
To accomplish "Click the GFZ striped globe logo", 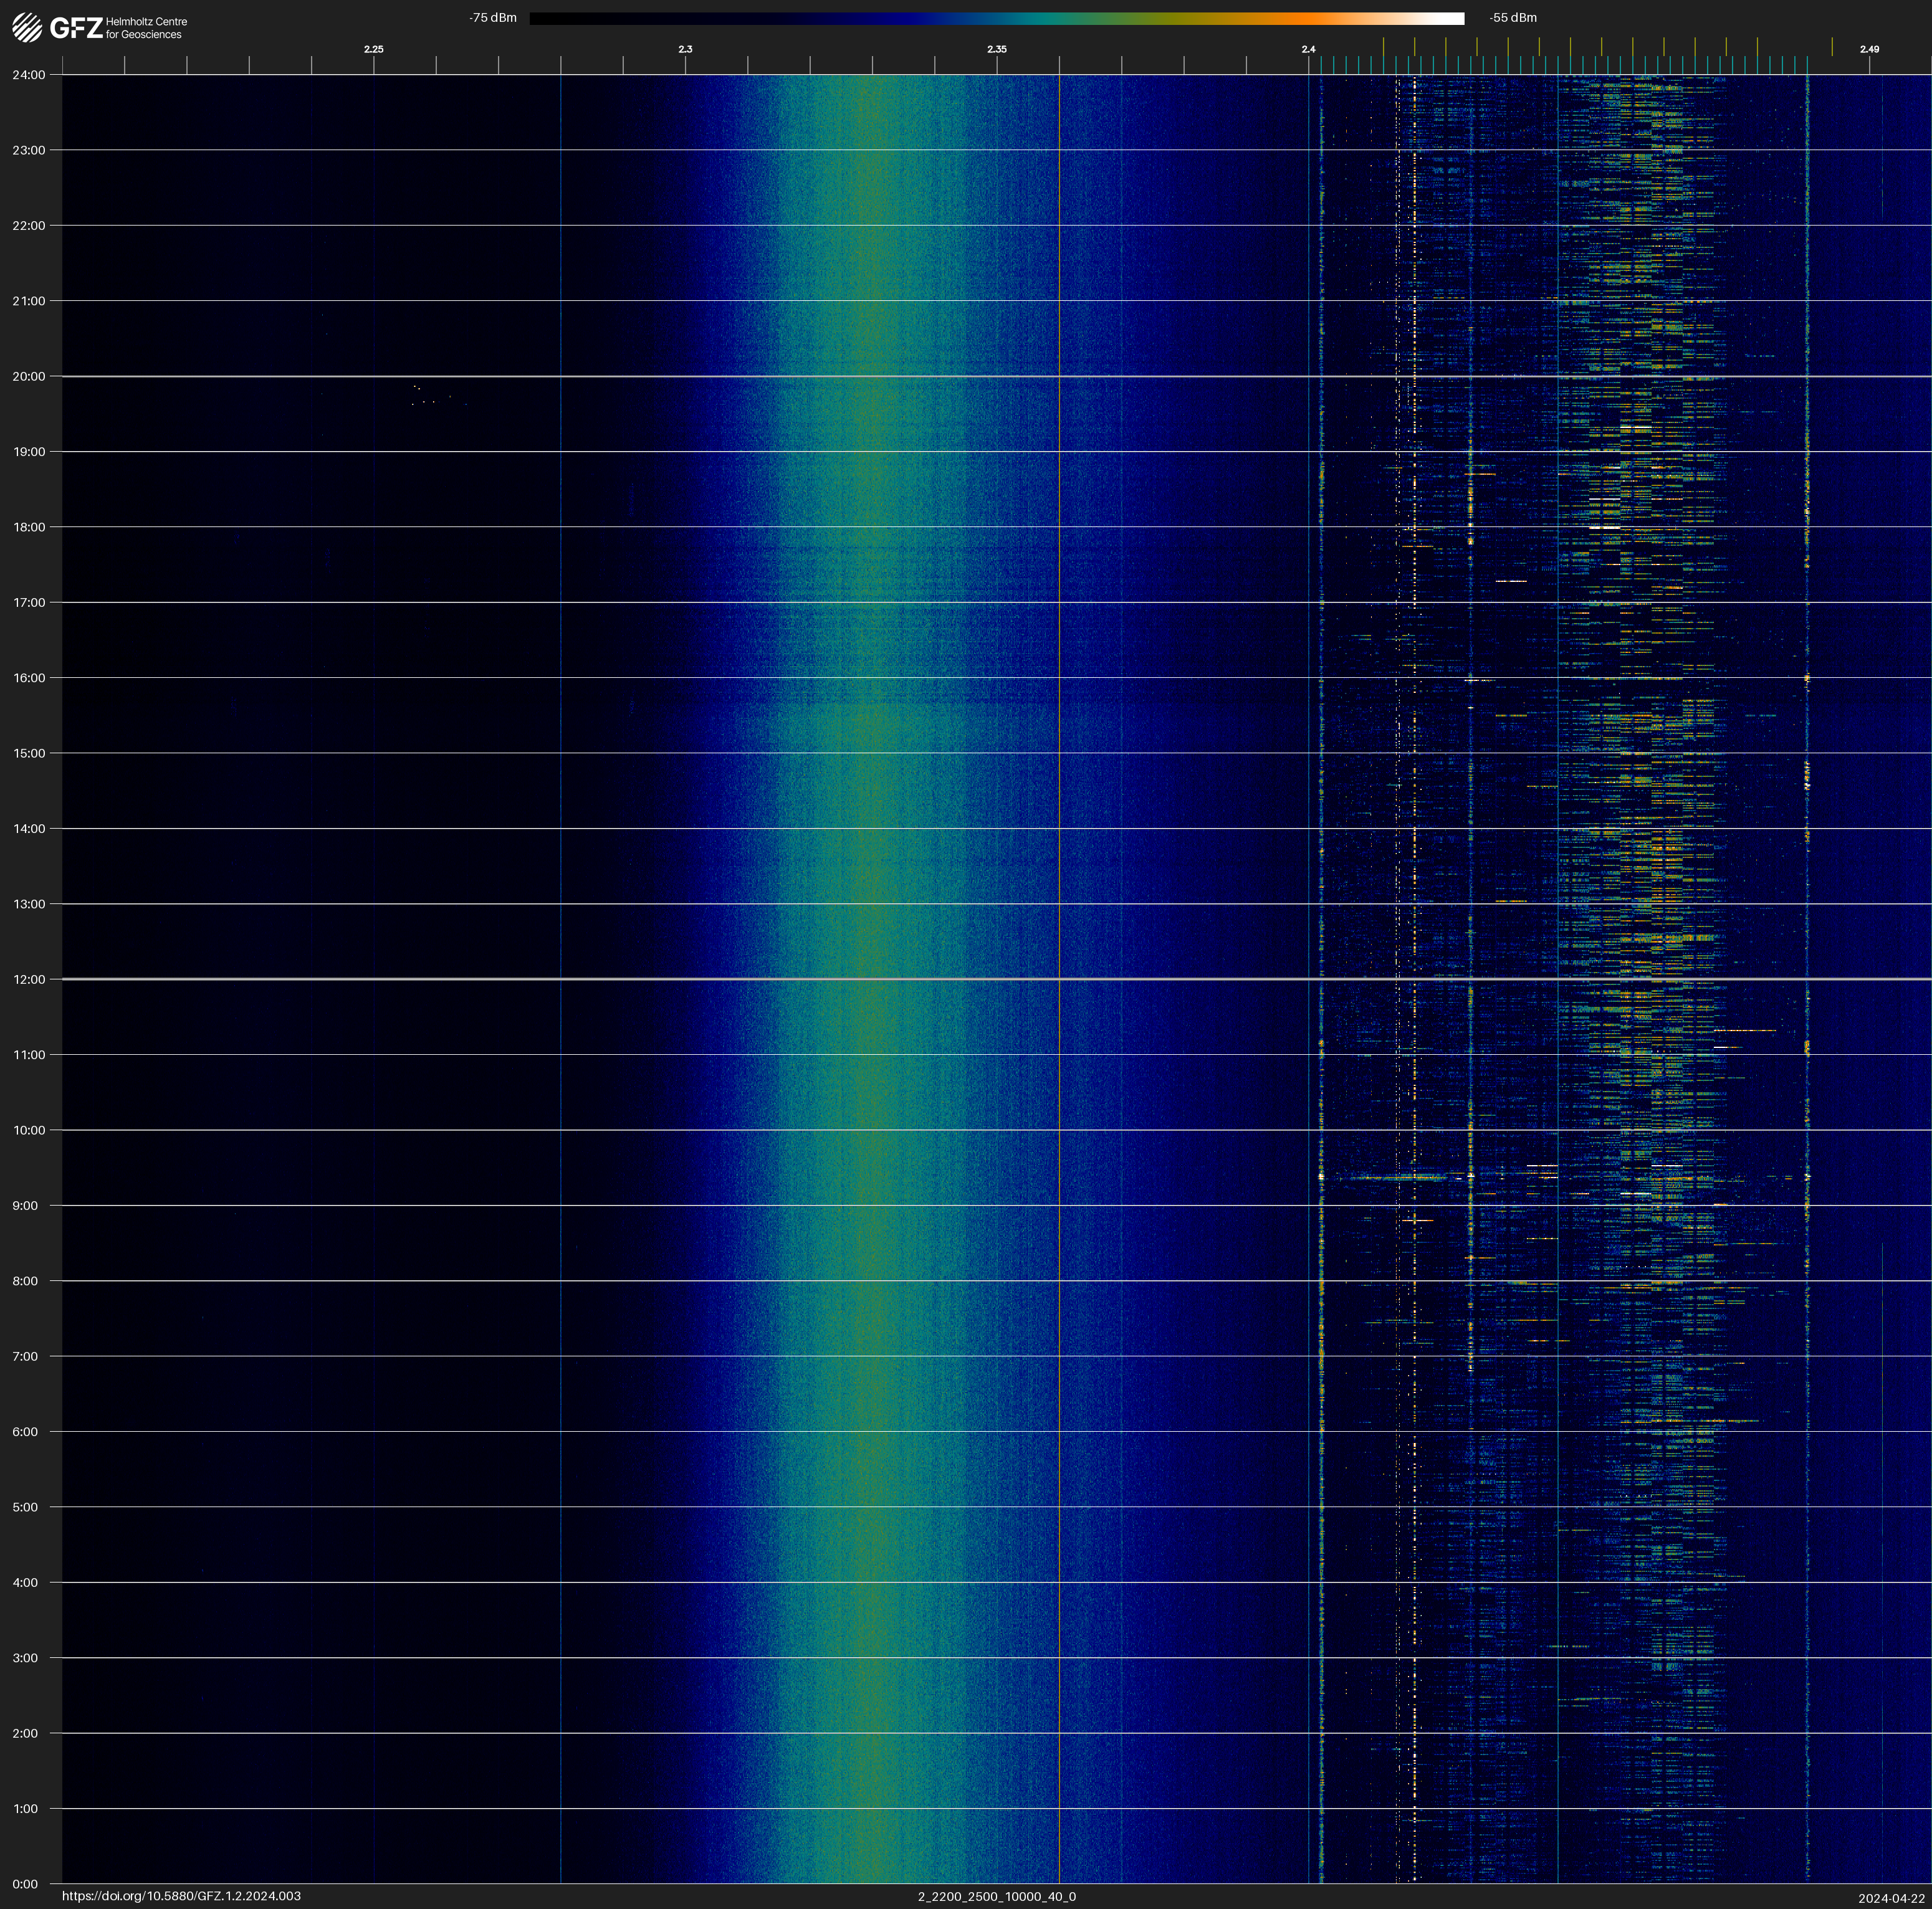I will pyautogui.click(x=27, y=28).
